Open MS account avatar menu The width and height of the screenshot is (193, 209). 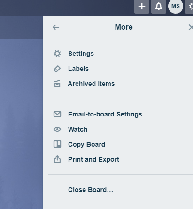coord(176,6)
